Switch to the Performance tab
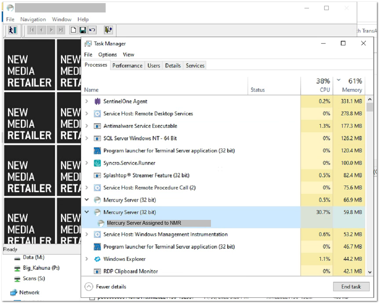 click(x=127, y=66)
